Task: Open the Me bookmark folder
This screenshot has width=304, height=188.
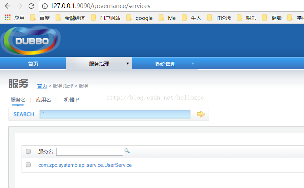Action: 167,18
